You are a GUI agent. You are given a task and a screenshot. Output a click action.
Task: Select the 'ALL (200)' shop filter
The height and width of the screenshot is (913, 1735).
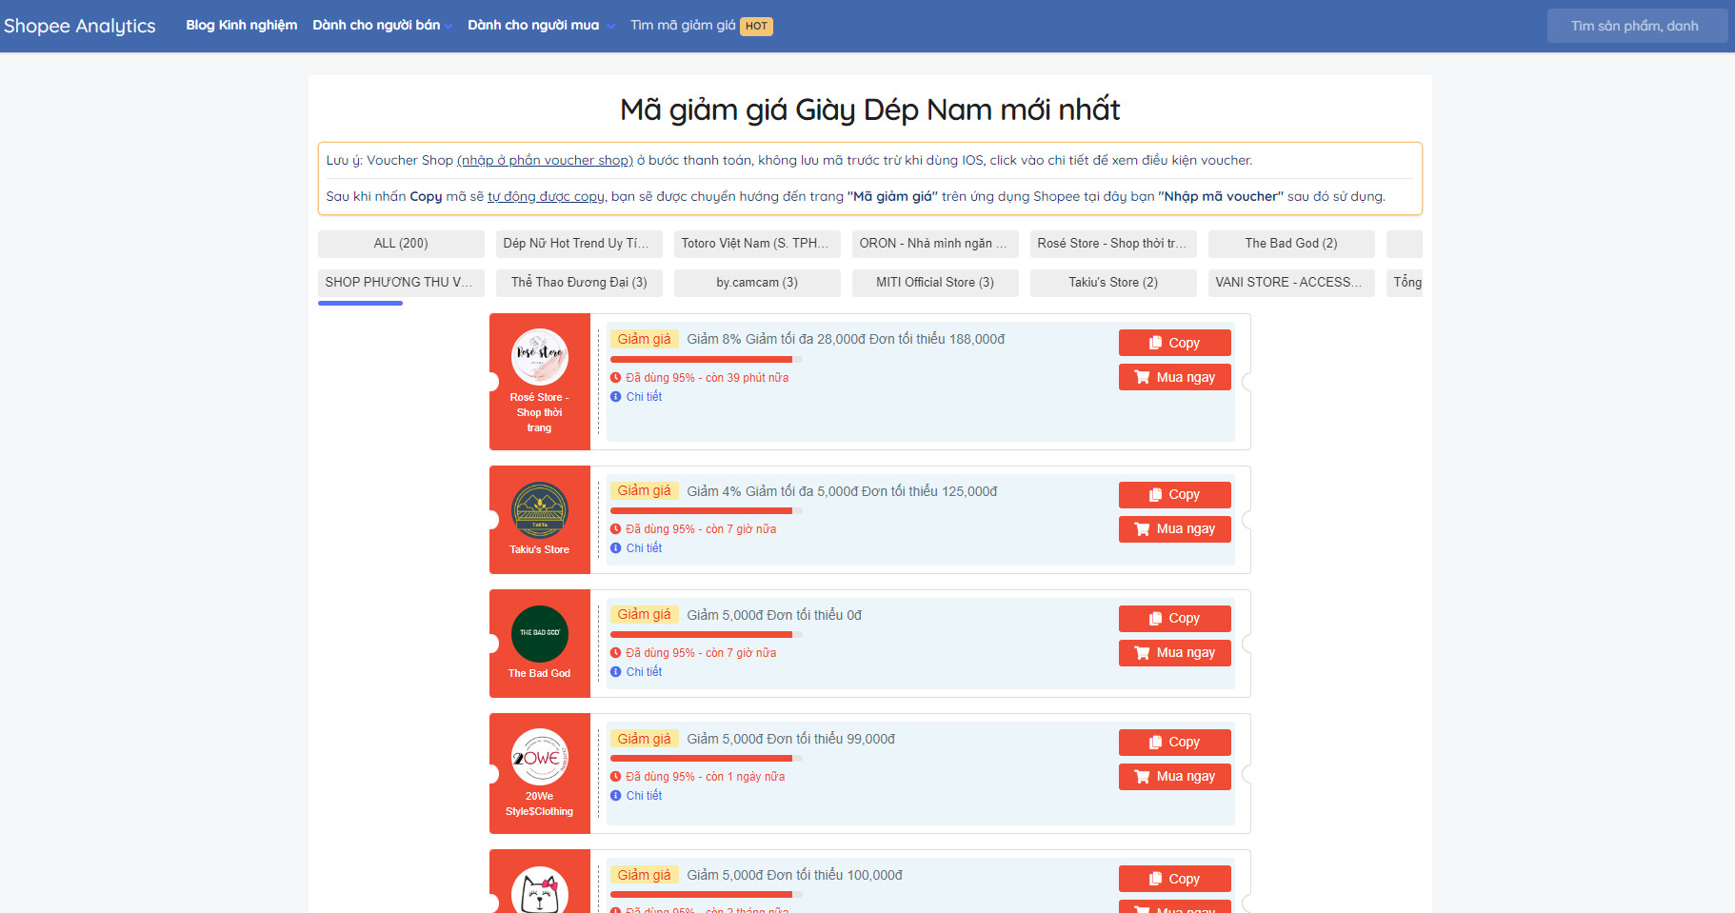(401, 244)
